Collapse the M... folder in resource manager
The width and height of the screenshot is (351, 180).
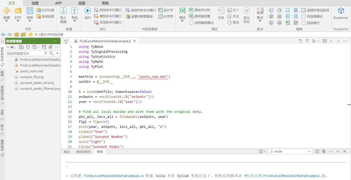8,47
